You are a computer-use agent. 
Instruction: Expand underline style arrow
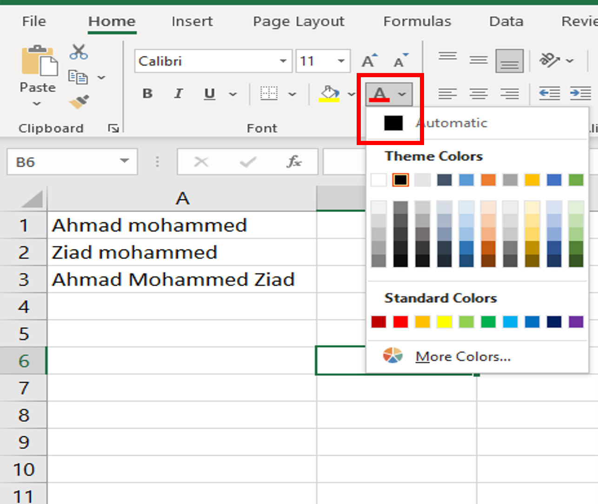coord(233,94)
